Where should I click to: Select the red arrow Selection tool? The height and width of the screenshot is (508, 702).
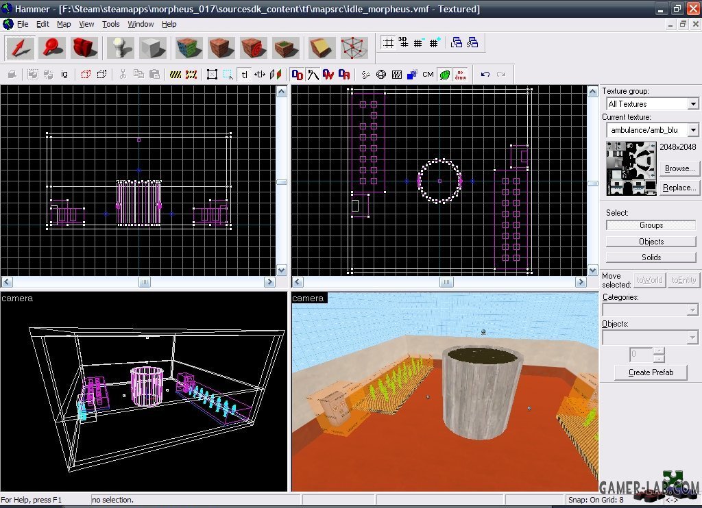tap(20, 48)
